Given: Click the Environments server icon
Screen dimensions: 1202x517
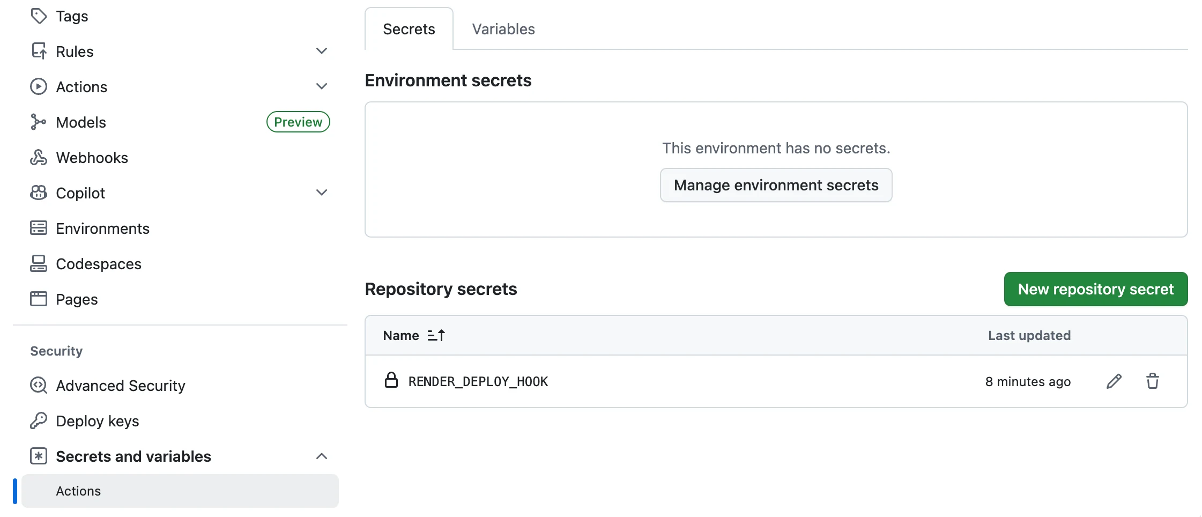Looking at the screenshot, I should (x=39, y=228).
